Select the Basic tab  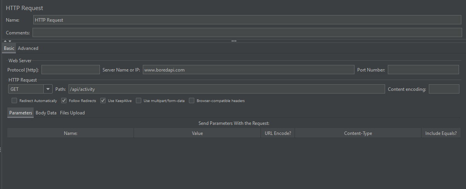tap(9, 48)
